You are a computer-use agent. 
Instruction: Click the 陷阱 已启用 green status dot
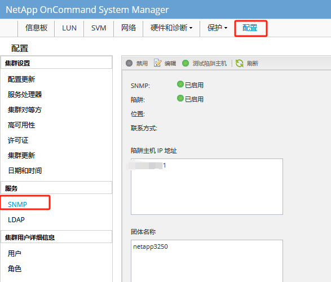pyautogui.click(x=180, y=98)
